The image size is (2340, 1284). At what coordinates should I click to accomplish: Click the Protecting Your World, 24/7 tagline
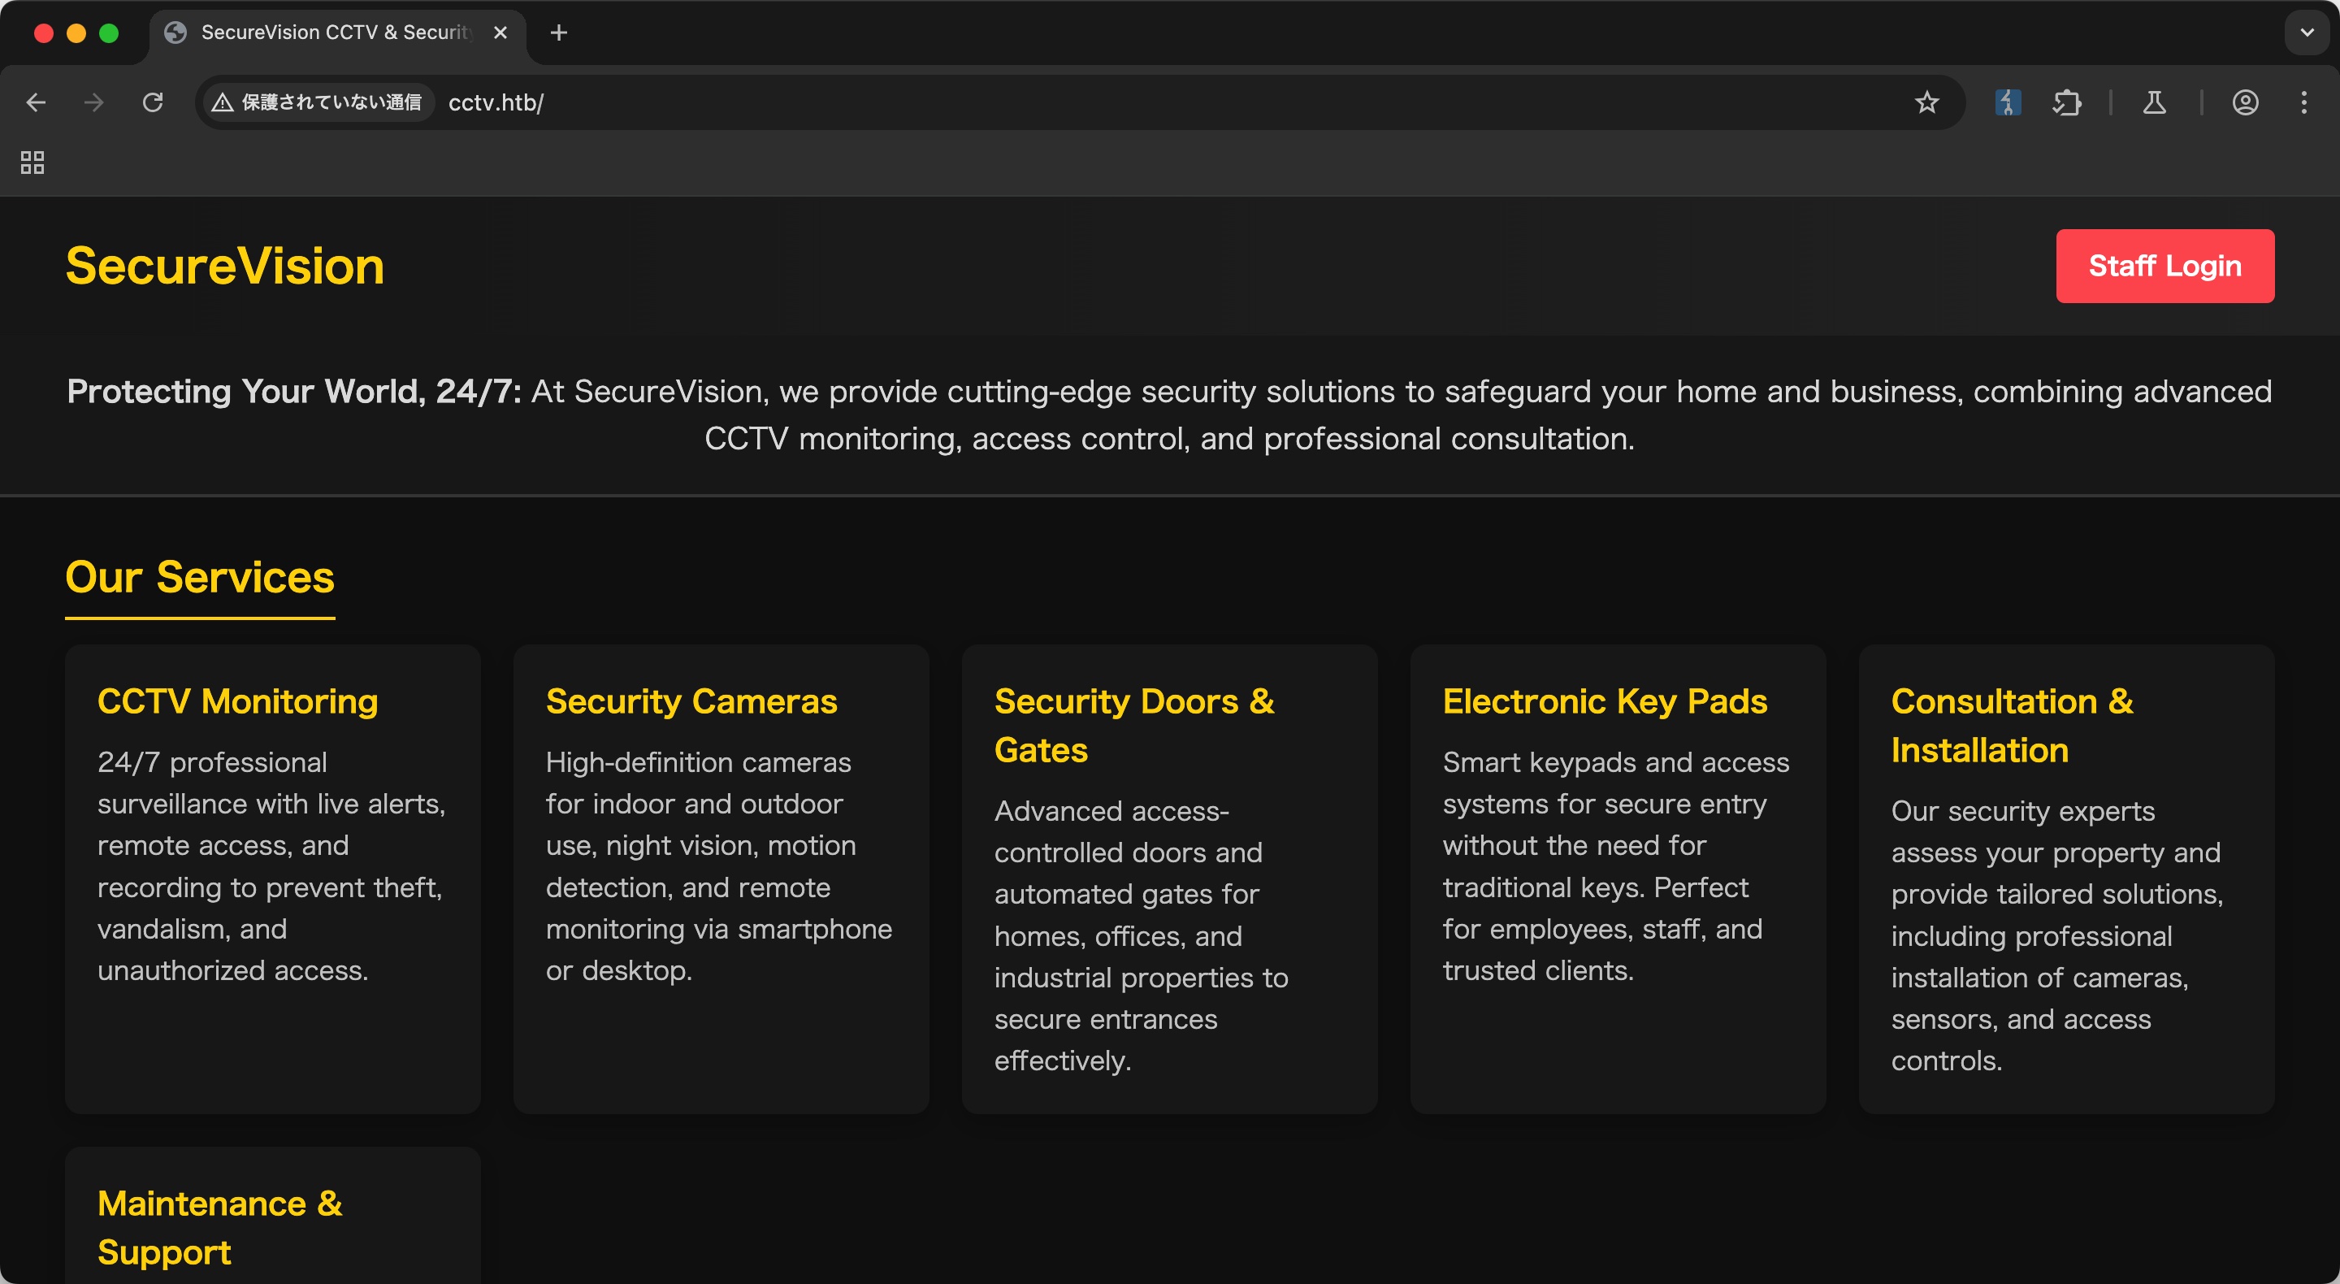(293, 391)
